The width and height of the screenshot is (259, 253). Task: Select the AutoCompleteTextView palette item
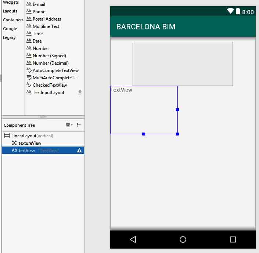pos(55,71)
